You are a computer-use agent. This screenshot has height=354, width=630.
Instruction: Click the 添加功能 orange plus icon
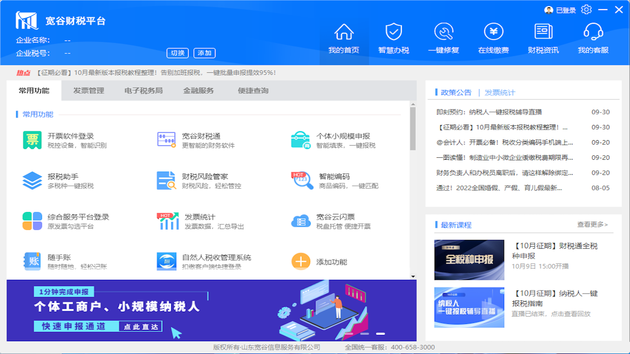pyautogui.click(x=301, y=262)
